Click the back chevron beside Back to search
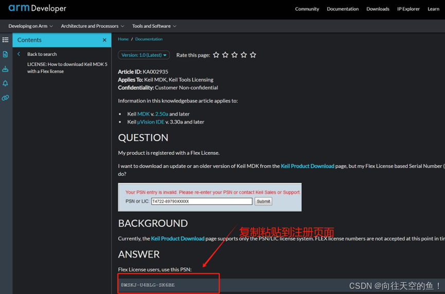445x294 pixels. pyautogui.click(x=19, y=54)
